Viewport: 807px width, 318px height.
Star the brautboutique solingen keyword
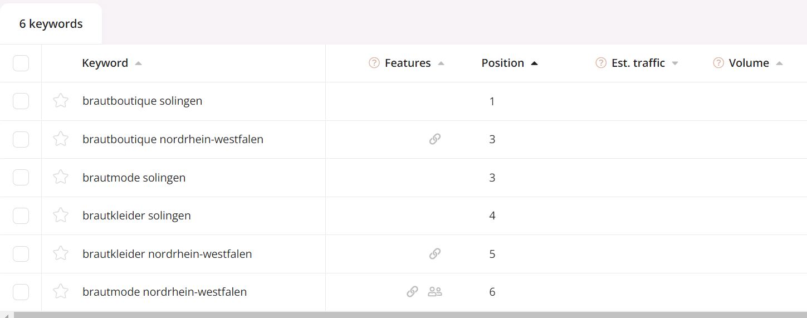click(60, 101)
